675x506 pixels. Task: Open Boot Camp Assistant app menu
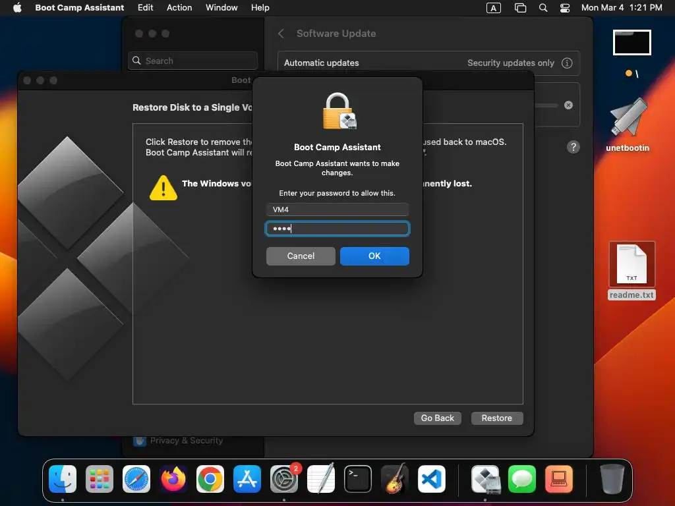(x=79, y=7)
